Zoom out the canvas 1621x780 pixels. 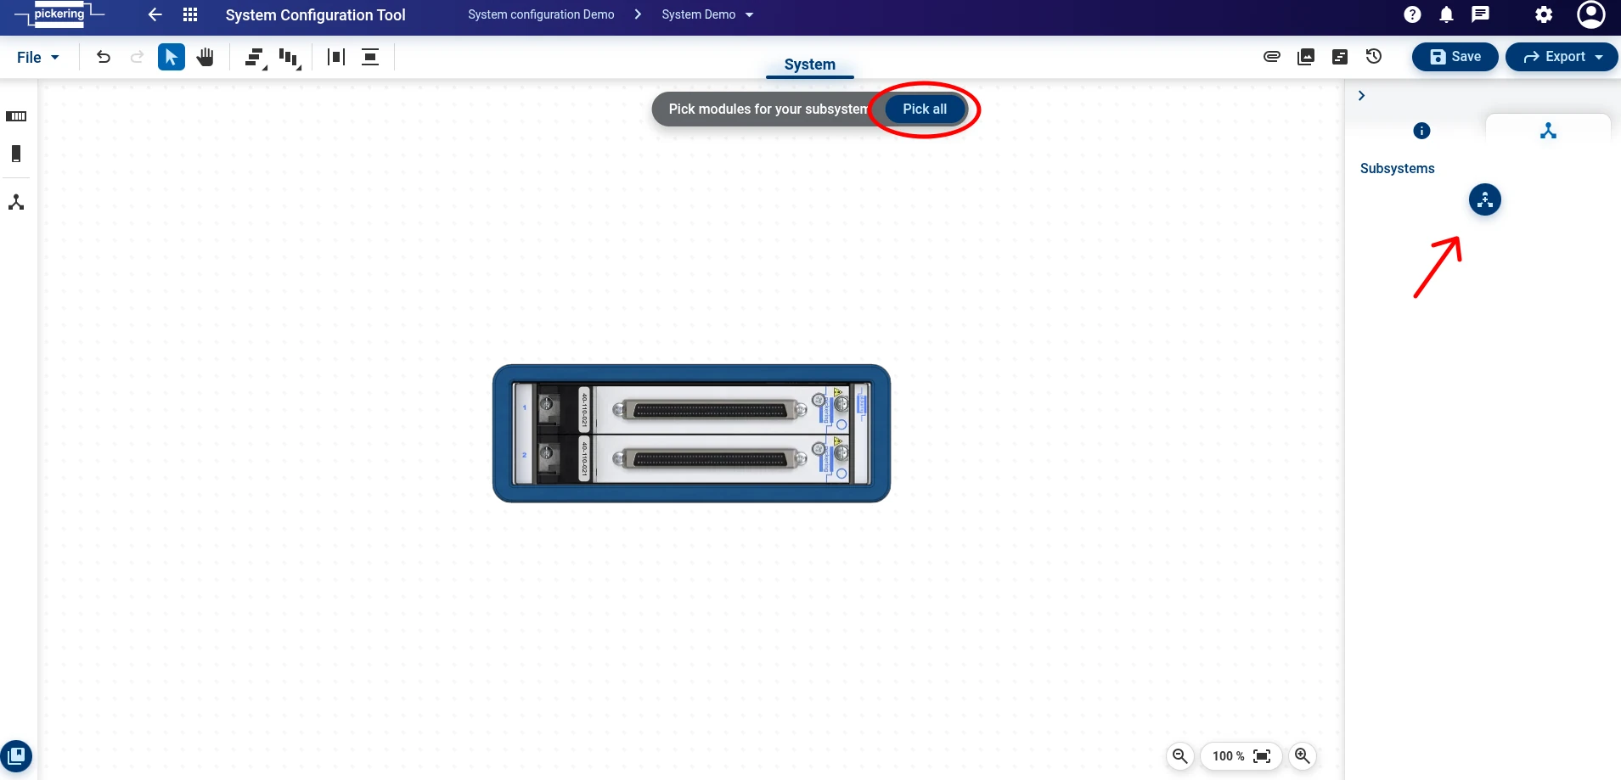(1180, 756)
